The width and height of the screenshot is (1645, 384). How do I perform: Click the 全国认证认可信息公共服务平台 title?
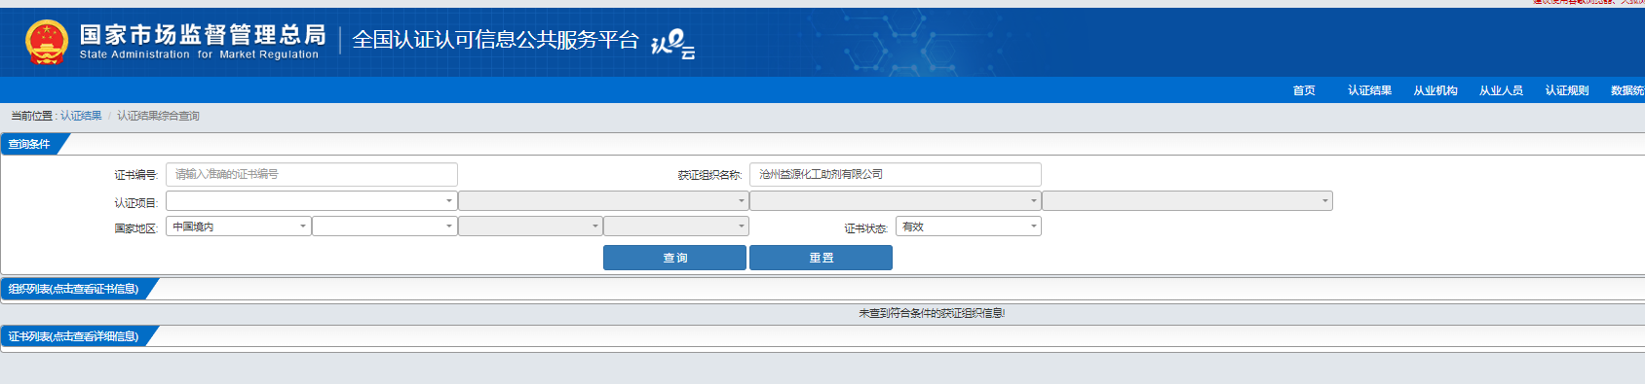pos(495,40)
